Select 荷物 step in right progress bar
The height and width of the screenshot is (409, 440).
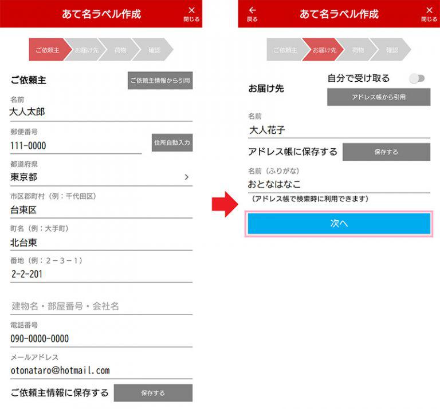[358, 50]
